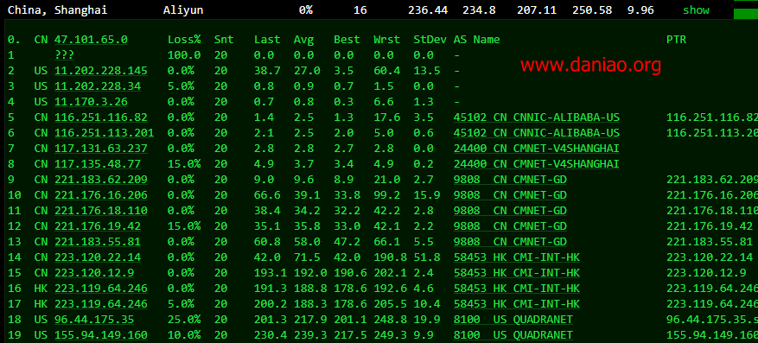Image resolution: width=758 pixels, height=343 pixels.
Task: Click hop 2 IP 11.202.228.145
Action: pos(101,71)
